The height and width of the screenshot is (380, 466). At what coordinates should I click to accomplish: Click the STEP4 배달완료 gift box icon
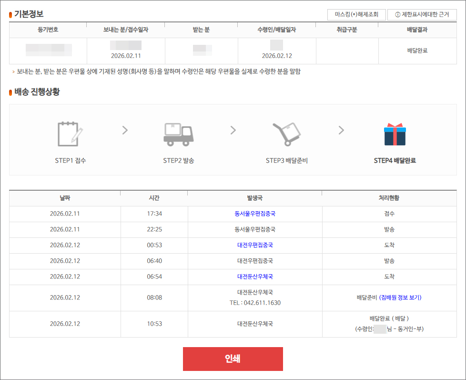395,134
